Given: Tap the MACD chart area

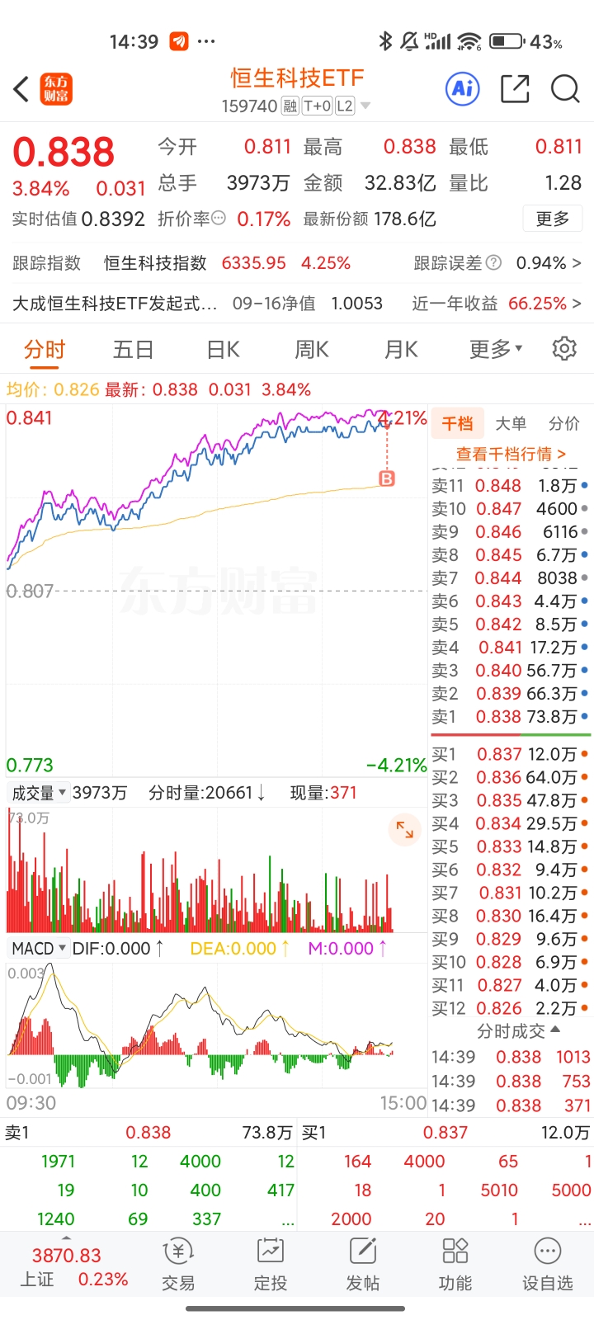Looking at the screenshot, I should (x=216, y=1025).
